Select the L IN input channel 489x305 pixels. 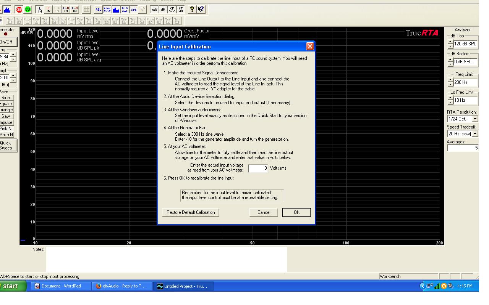pos(40,10)
